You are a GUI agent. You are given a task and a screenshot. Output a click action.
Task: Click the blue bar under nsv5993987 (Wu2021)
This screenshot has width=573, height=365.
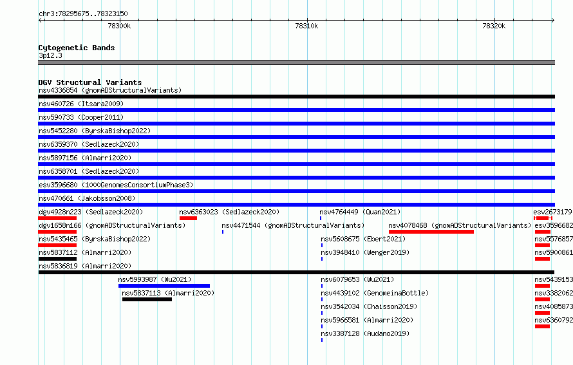(x=164, y=286)
